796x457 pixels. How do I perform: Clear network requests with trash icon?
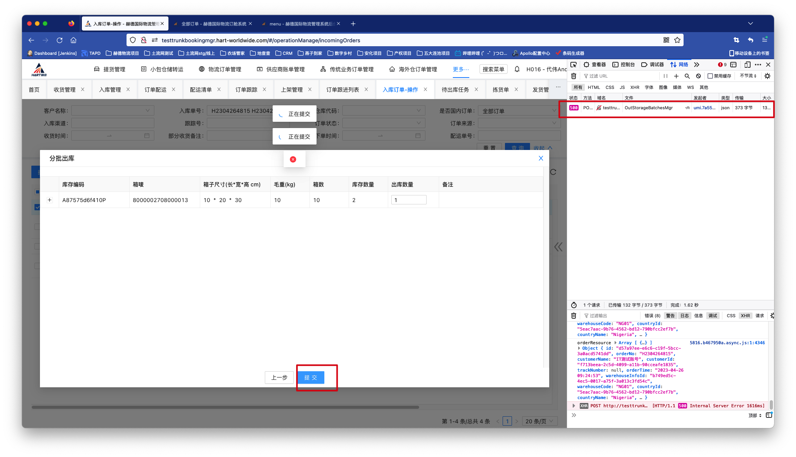click(x=573, y=76)
